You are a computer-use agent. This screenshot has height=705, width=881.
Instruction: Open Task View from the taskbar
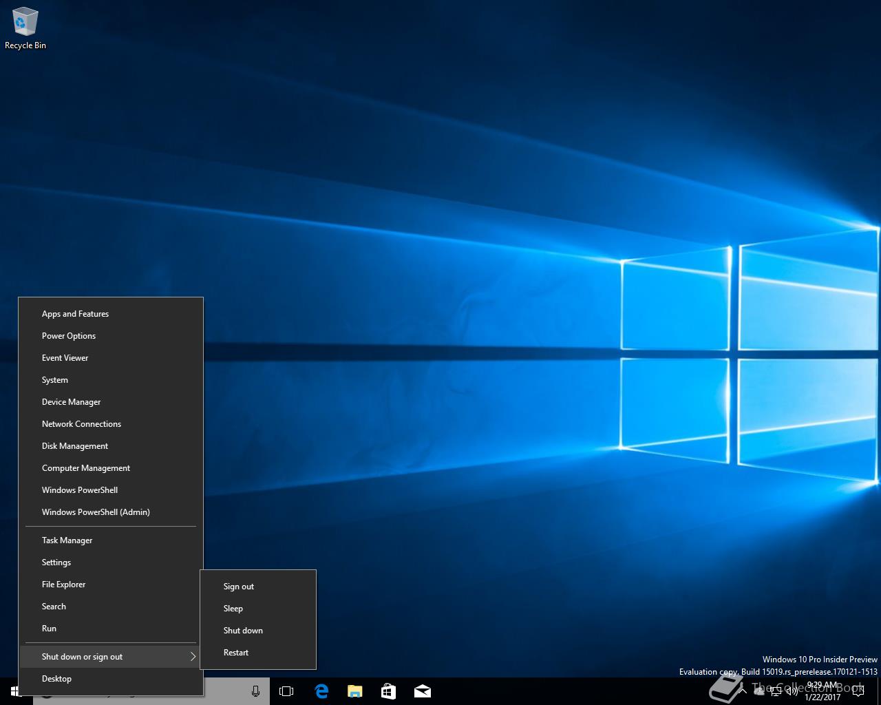point(286,691)
